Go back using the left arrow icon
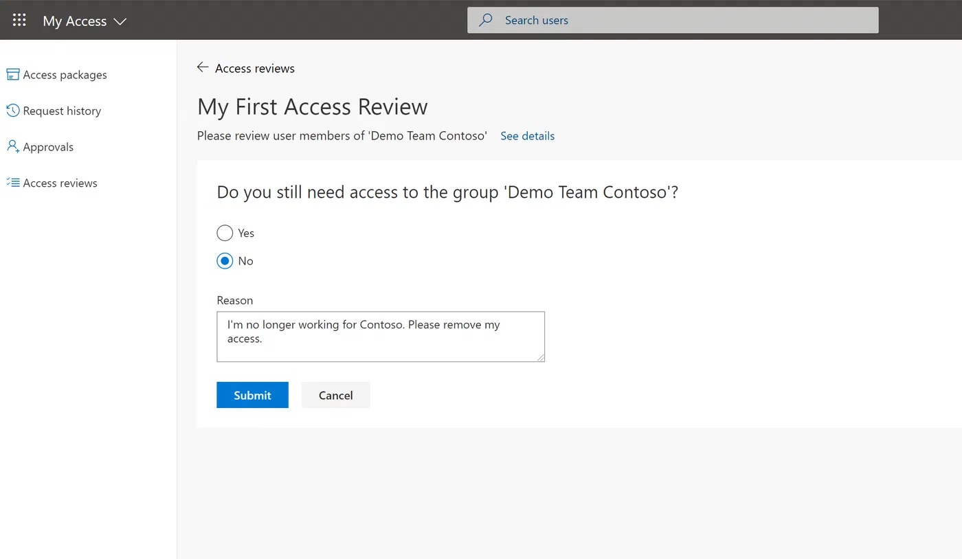Viewport: 962px width, 559px height. [x=202, y=67]
